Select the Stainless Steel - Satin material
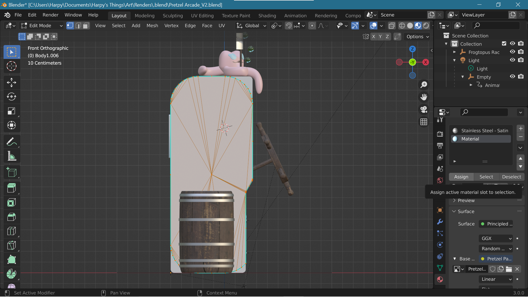 tap(481, 131)
